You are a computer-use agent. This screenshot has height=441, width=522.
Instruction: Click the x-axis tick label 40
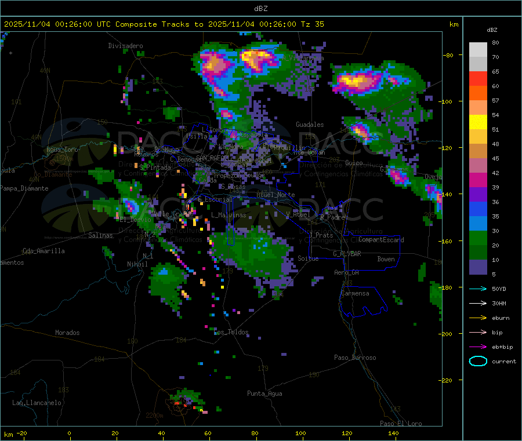161,433
